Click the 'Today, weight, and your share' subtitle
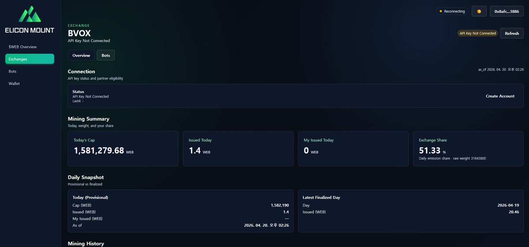Screen dimensions: 529x247 coord(91,126)
